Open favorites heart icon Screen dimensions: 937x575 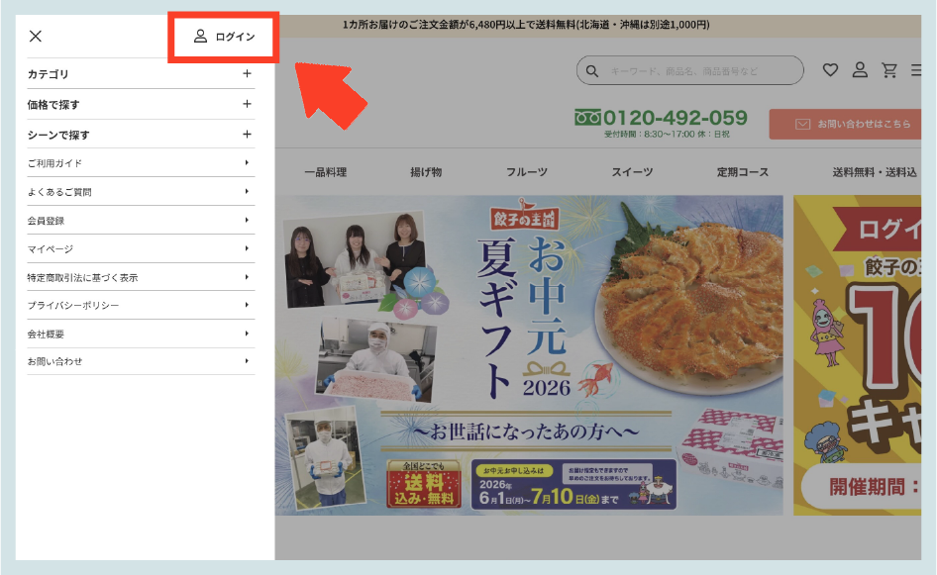(x=830, y=70)
